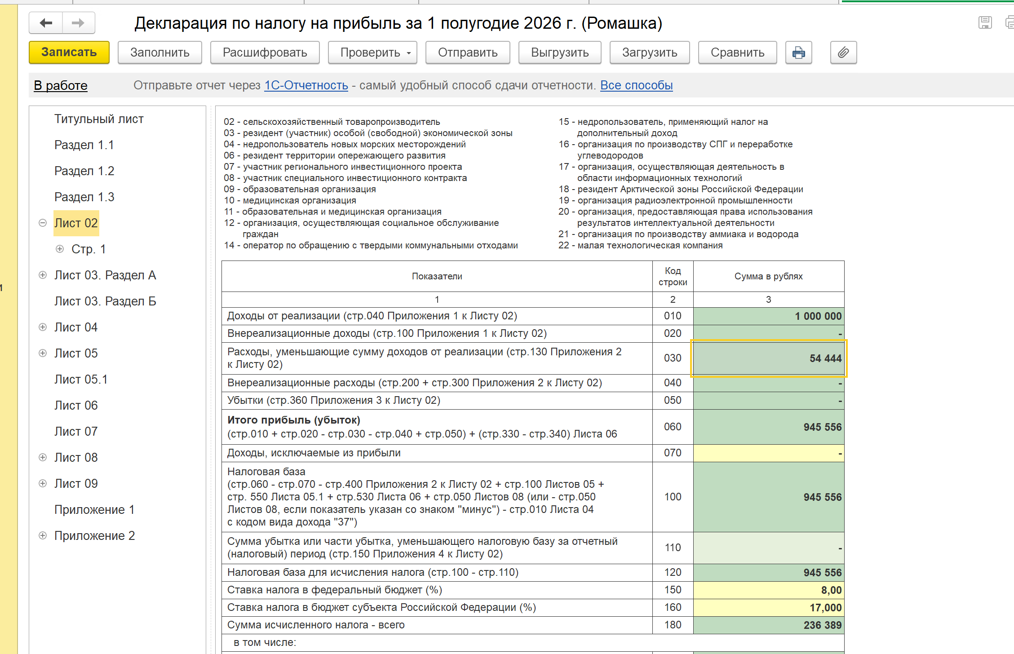1014x654 pixels.
Task: Click the 'Итого прибыль (убыток)' row label
Action: 294,420
